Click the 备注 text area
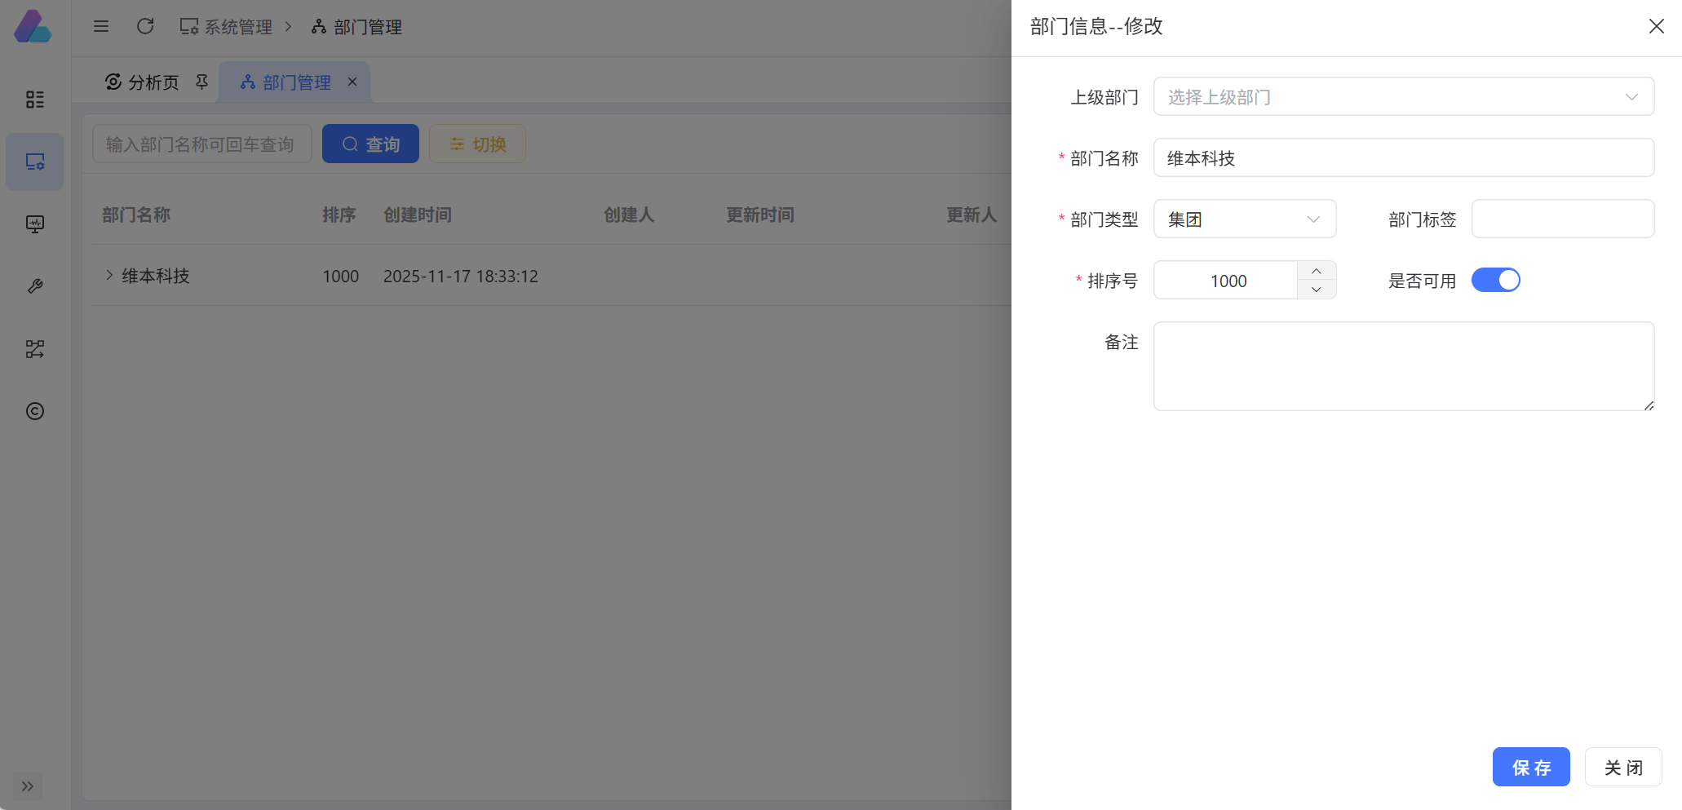Viewport: 1682px width, 810px height. [x=1403, y=366]
